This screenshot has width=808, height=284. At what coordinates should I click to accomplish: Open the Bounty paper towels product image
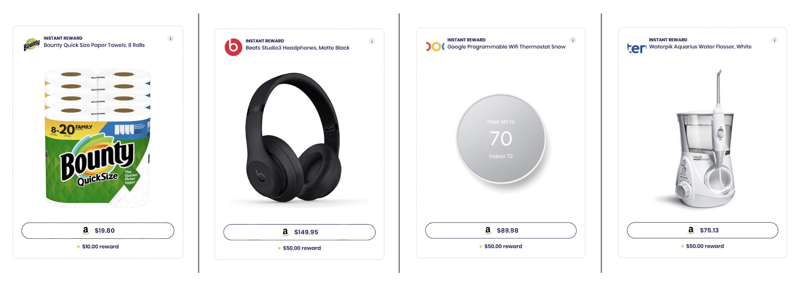(x=98, y=138)
